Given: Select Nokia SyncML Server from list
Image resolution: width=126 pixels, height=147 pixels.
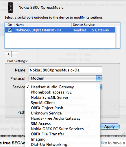Looking at the screenshot, I should (x=62, y=97).
